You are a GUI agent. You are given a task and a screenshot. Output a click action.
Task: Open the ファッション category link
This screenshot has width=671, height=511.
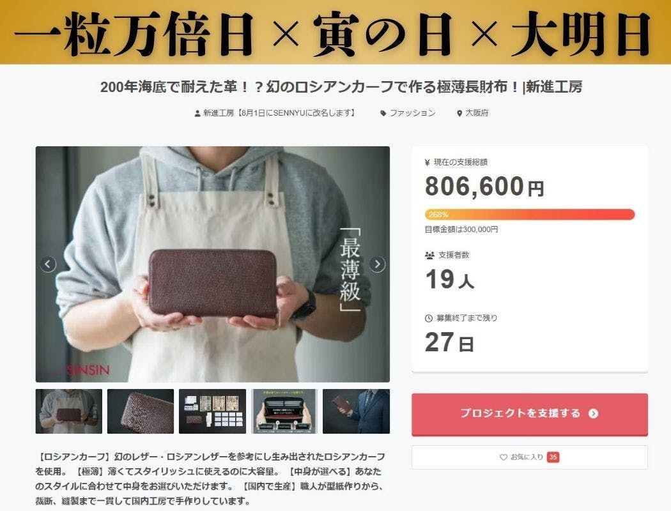click(412, 113)
